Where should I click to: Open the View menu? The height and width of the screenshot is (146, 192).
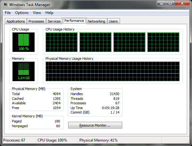pyautogui.click(x=37, y=13)
